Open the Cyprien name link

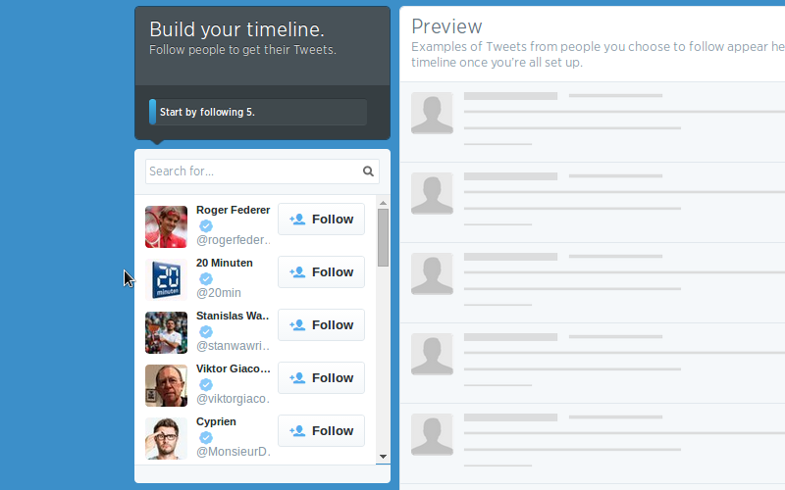[x=216, y=422]
